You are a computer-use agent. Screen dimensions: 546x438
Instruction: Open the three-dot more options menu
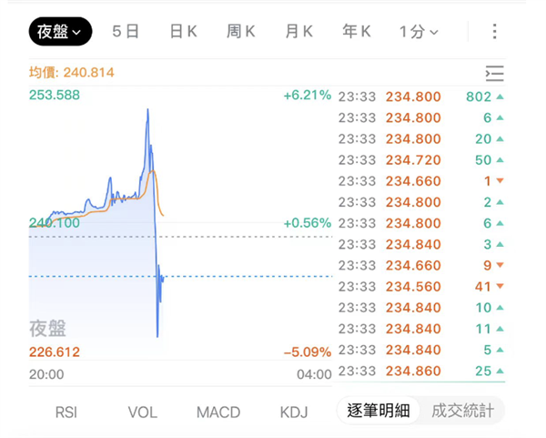(x=494, y=32)
